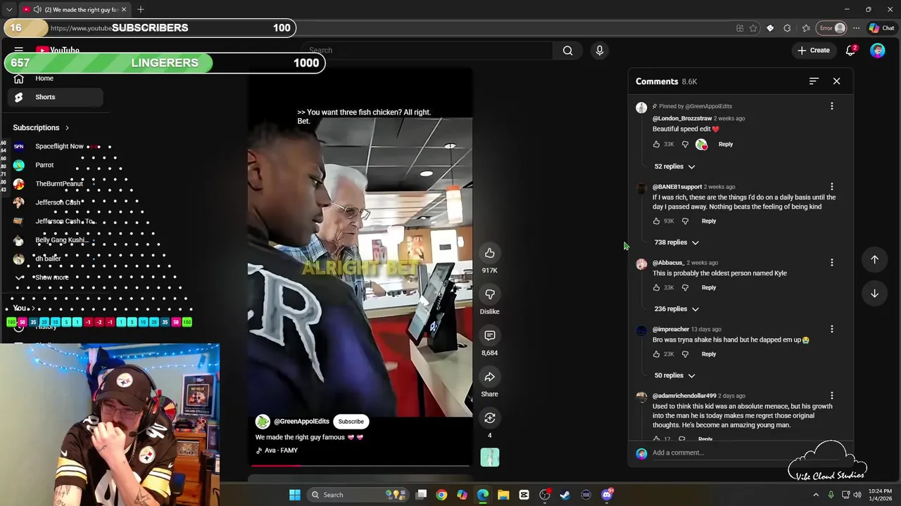Screen dimensions: 901x506
Task: Like the comment by @London_Brozzstraw
Action: (x=656, y=144)
